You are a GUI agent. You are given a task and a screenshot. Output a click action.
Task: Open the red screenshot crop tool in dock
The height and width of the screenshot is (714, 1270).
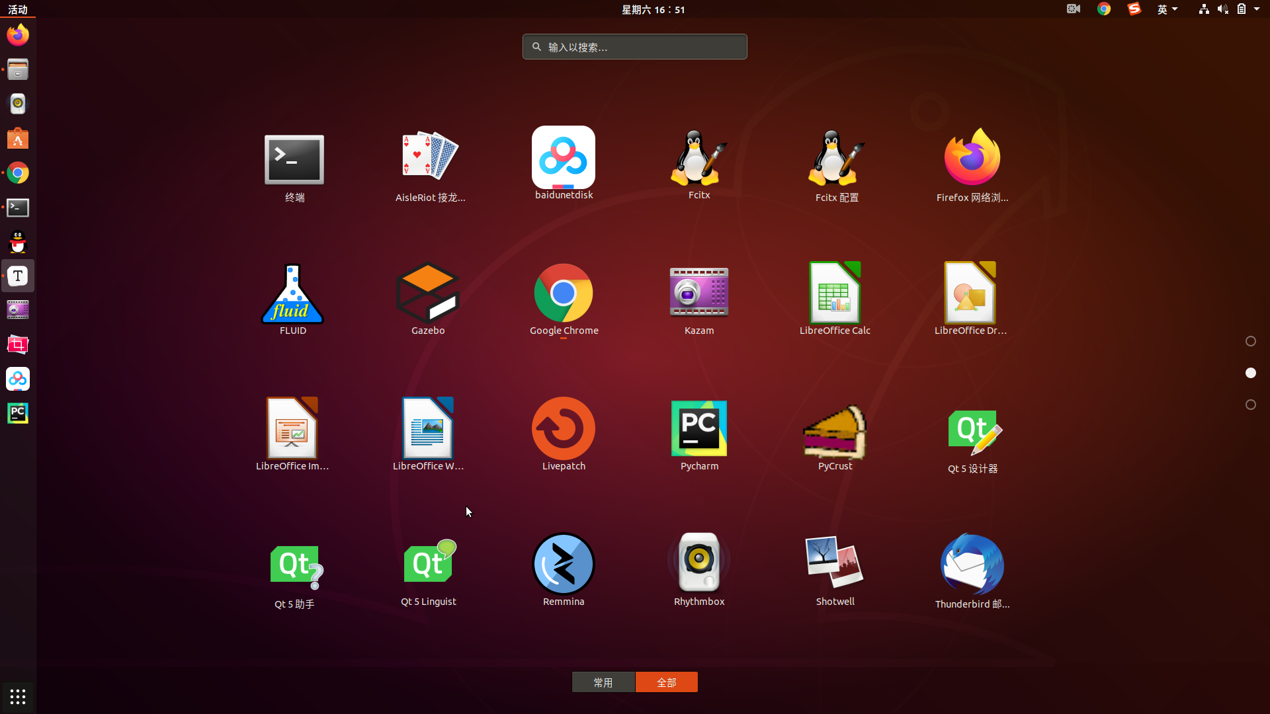(18, 344)
